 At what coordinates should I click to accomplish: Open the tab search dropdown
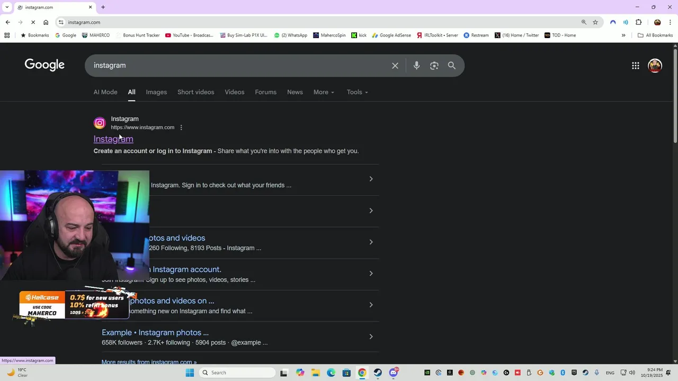[7, 7]
